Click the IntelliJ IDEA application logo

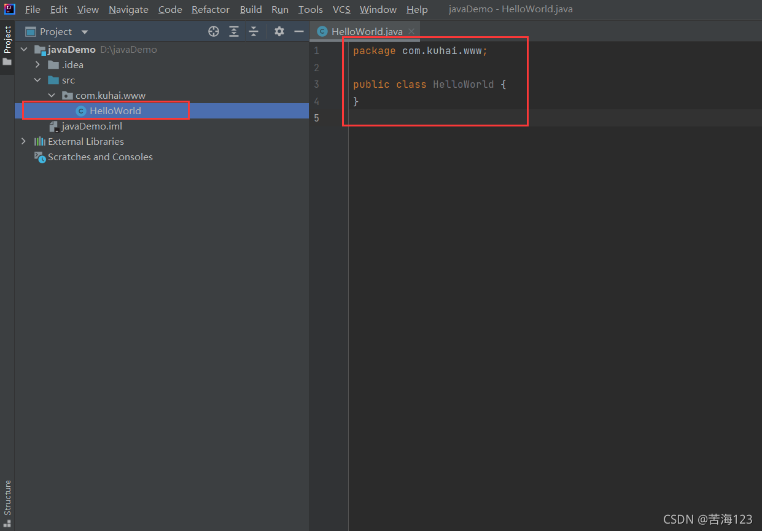[9, 9]
